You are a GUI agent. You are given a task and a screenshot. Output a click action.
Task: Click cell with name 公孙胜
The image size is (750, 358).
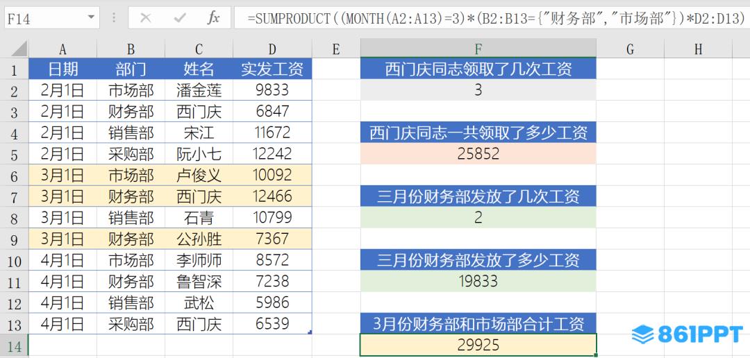pyautogui.click(x=199, y=239)
